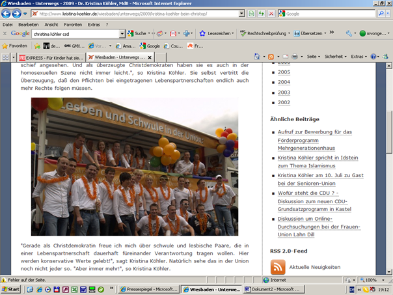Viewport: 393px width, 295px height.
Task: Click the Lesben und Schwule group photo
Action: (135, 167)
